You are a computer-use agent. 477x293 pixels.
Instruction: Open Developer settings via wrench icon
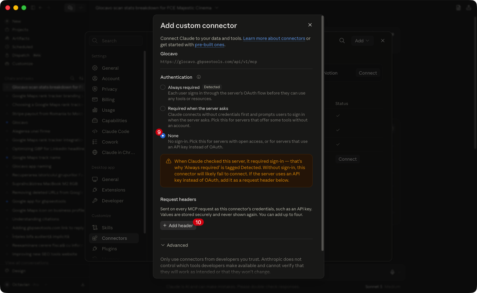point(95,201)
